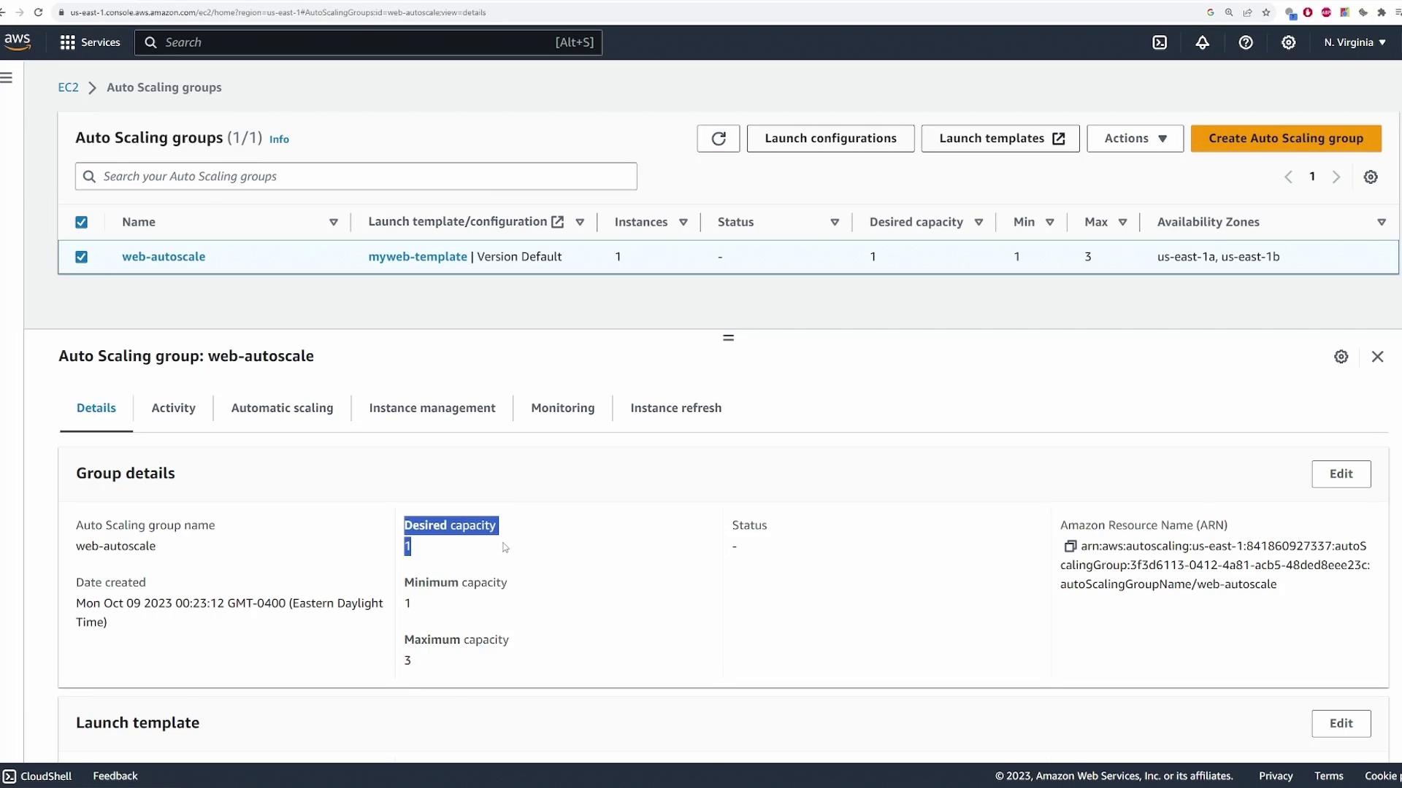The height and width of the screenshot is (788, 1402).
Task: Open detail panel settings gear icon
Action: click(x=1341, y=357)
